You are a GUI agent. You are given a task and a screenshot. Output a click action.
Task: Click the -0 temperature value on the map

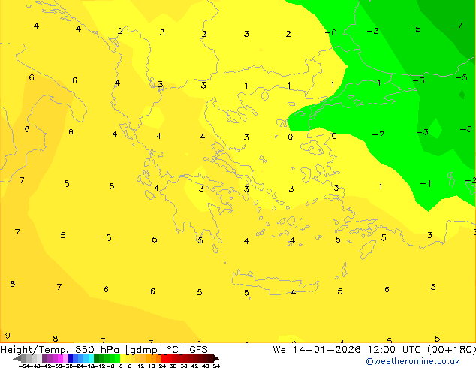tap(331, 32)
